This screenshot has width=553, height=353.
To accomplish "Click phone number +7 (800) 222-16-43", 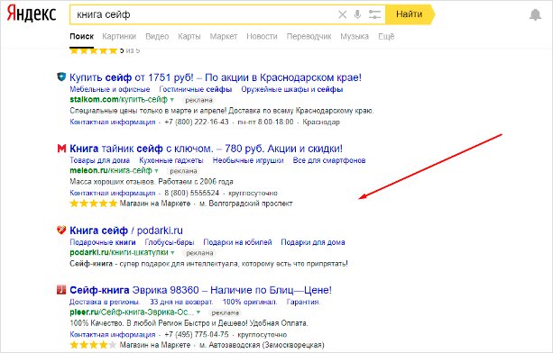I will [197, 122].
